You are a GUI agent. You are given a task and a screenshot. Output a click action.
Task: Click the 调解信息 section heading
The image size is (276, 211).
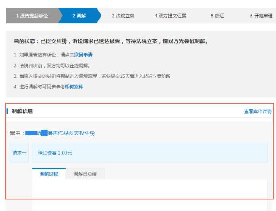pyautogui.click(x=22, y=111)
